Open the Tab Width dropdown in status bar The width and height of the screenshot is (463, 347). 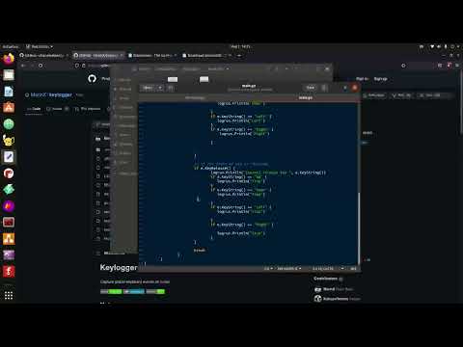(x=289, y=268)
